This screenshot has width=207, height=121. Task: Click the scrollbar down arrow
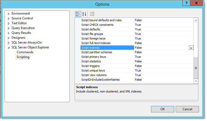[x=196, y=81]
